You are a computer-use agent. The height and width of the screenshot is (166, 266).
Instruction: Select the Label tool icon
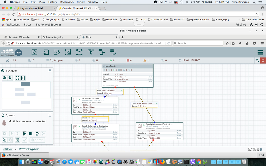[x=113, y=52]
